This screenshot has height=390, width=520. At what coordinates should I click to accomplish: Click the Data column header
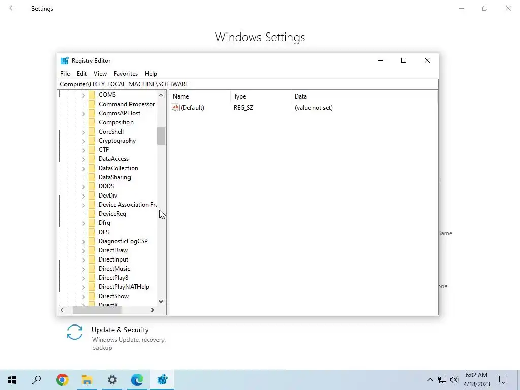364,96
